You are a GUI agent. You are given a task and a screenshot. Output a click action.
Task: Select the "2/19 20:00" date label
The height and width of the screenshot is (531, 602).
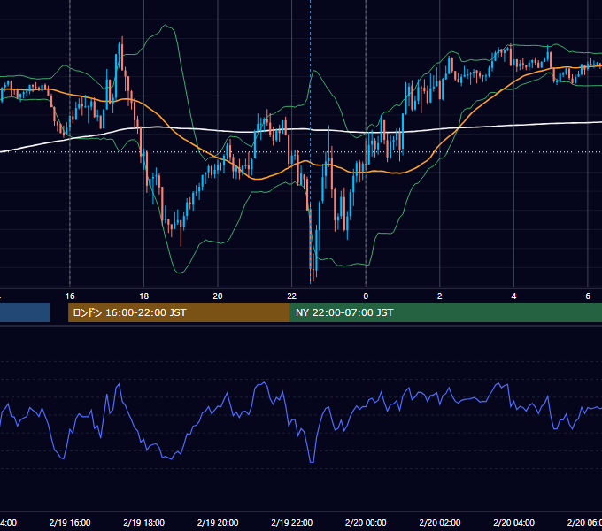218,522
